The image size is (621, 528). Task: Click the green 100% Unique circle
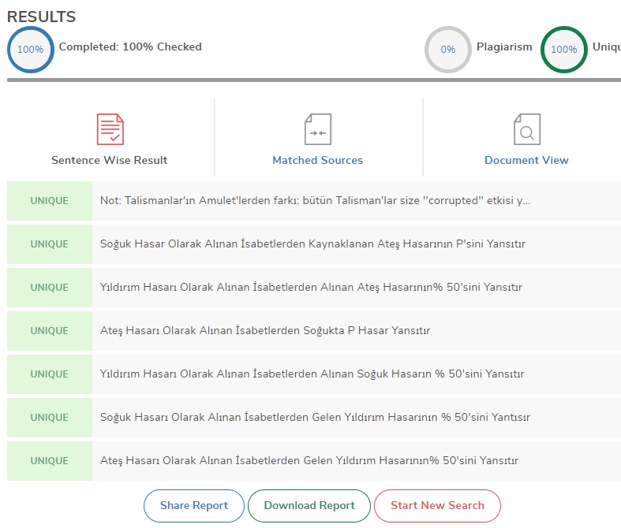563,49
